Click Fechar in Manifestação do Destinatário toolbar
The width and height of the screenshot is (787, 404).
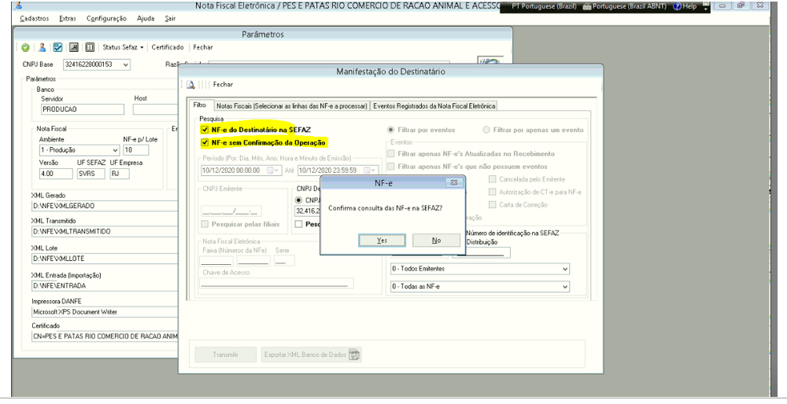223,85
